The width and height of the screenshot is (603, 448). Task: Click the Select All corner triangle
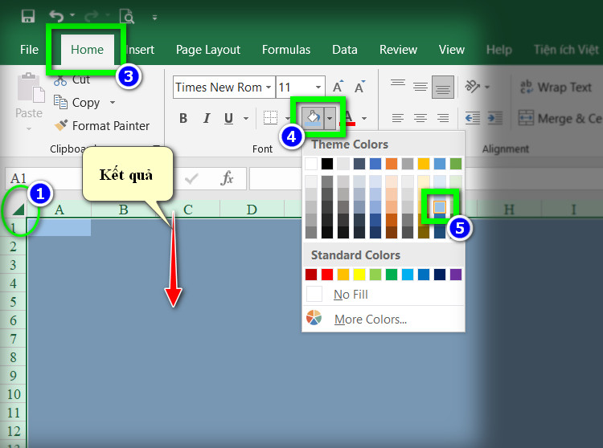[x=18, y=210]
